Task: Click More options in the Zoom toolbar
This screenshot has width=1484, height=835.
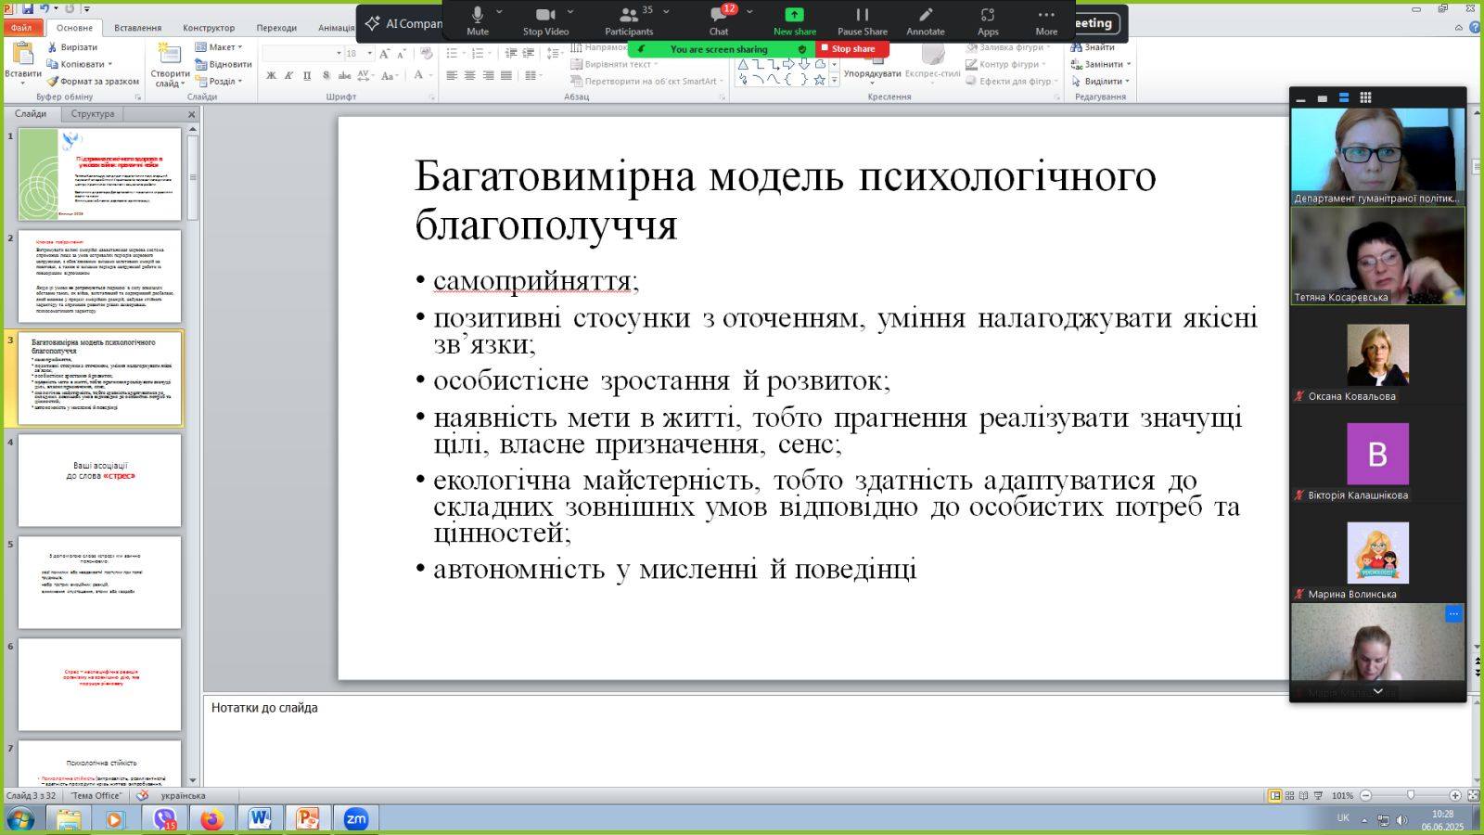Action: point(1046,20)
